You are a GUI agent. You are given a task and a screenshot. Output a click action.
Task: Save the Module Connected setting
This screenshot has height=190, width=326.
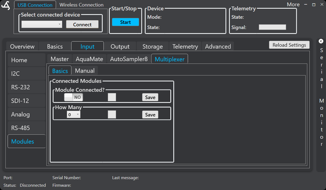click(x=150, y=97)
